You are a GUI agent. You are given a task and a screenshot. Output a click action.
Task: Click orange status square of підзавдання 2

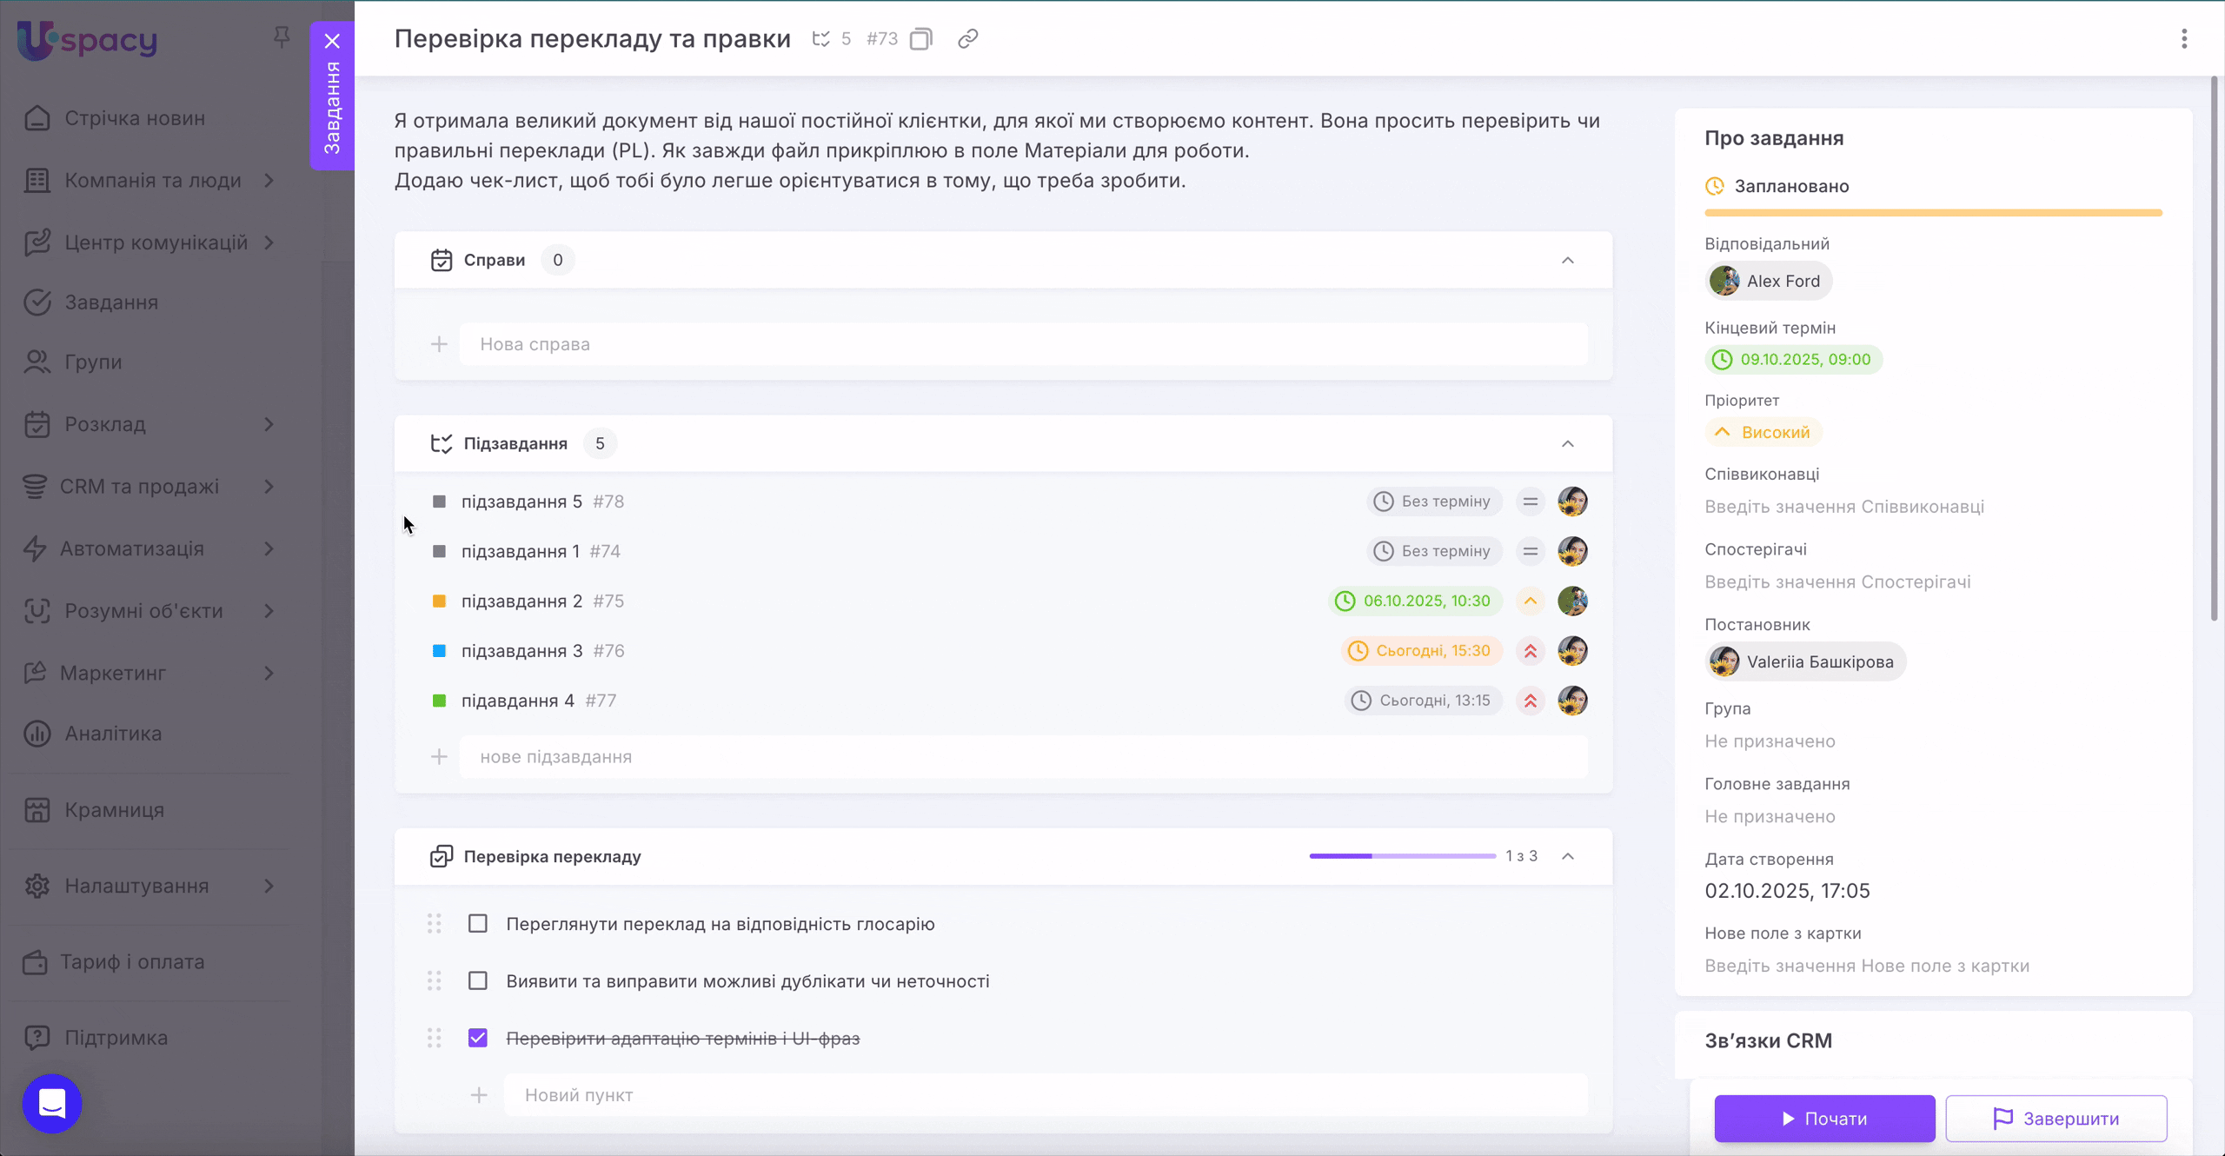tap(439, 601)
